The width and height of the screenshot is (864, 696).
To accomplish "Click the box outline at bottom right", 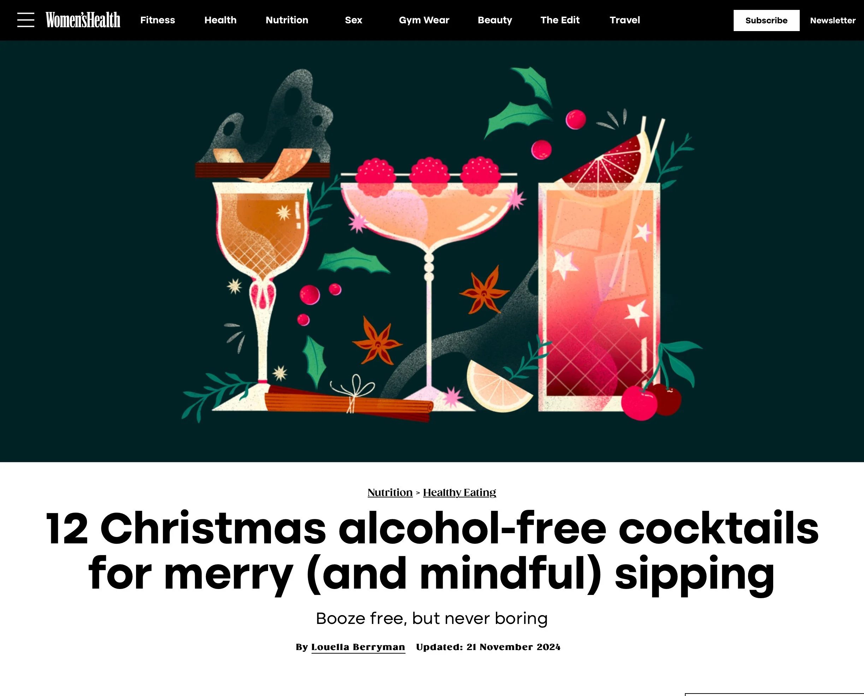I will [x=774, y=694].
